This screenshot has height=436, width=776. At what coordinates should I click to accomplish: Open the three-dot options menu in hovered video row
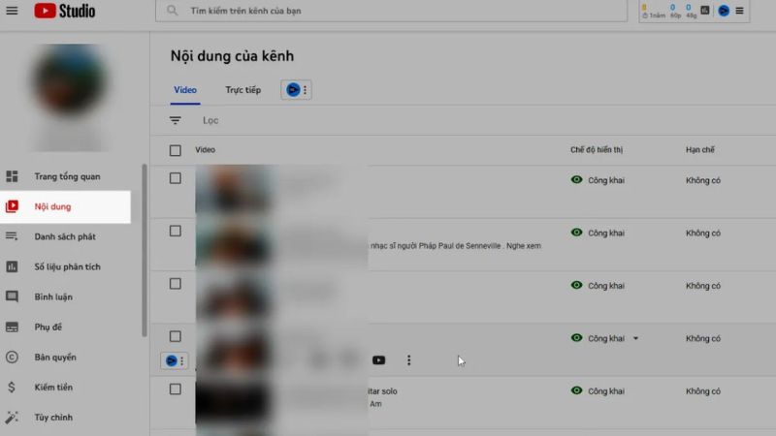point(408,360)
